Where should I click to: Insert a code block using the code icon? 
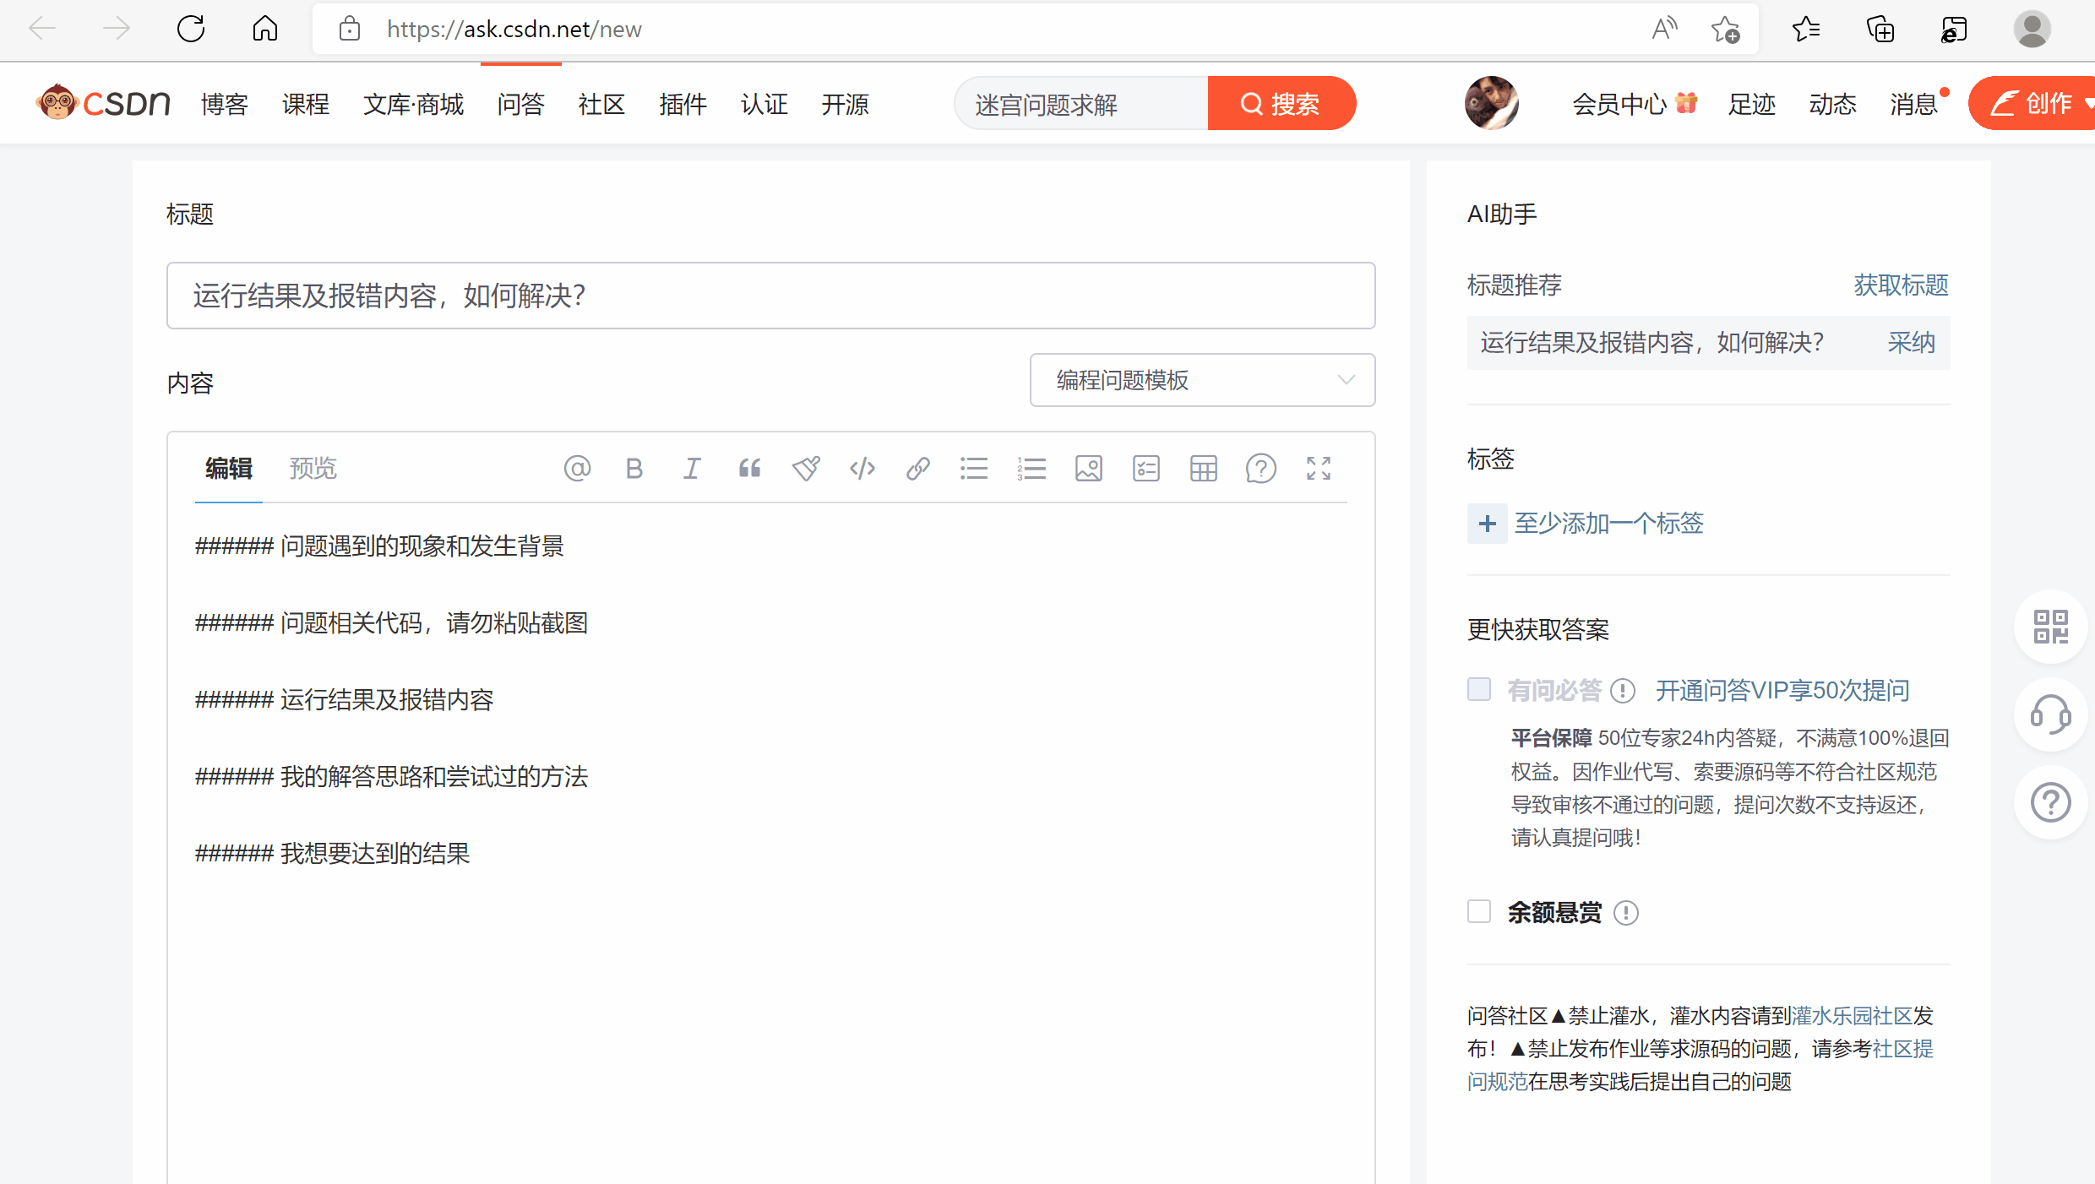[x=862, y=469]
